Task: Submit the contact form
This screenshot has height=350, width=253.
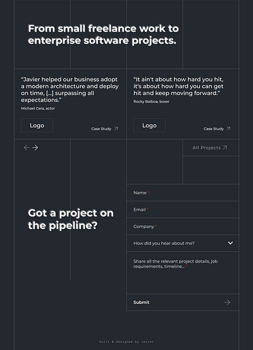Action: (x=183, y=303)
